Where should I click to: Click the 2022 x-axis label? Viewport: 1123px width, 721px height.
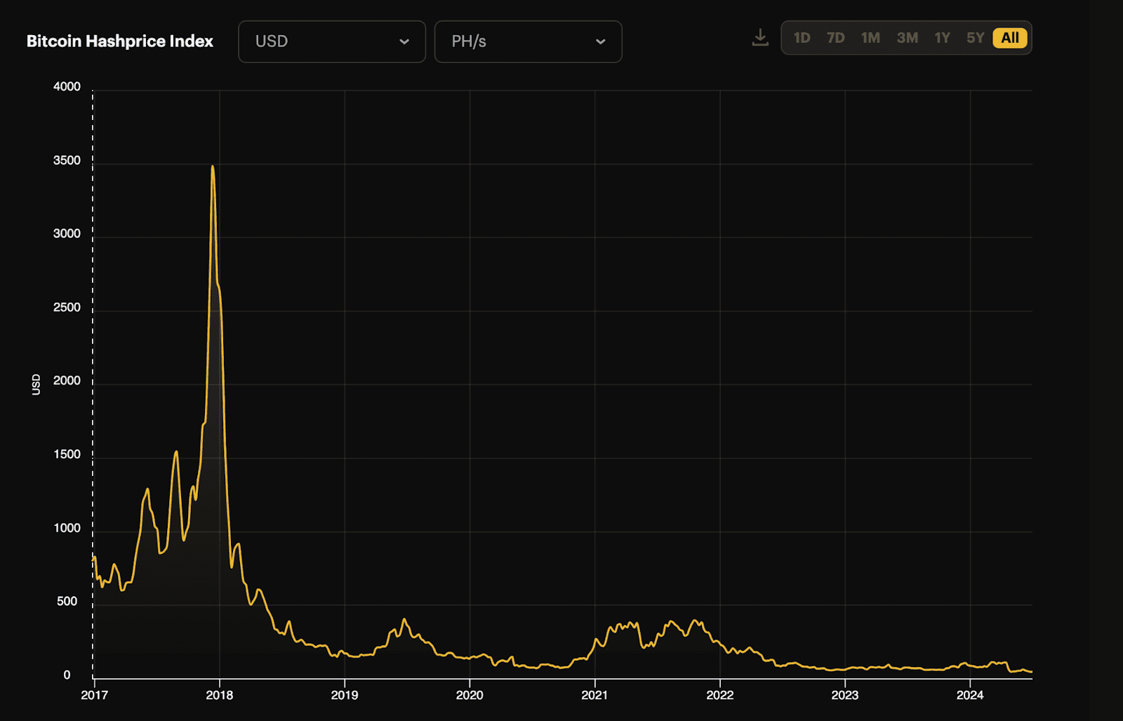pos(720,695)
